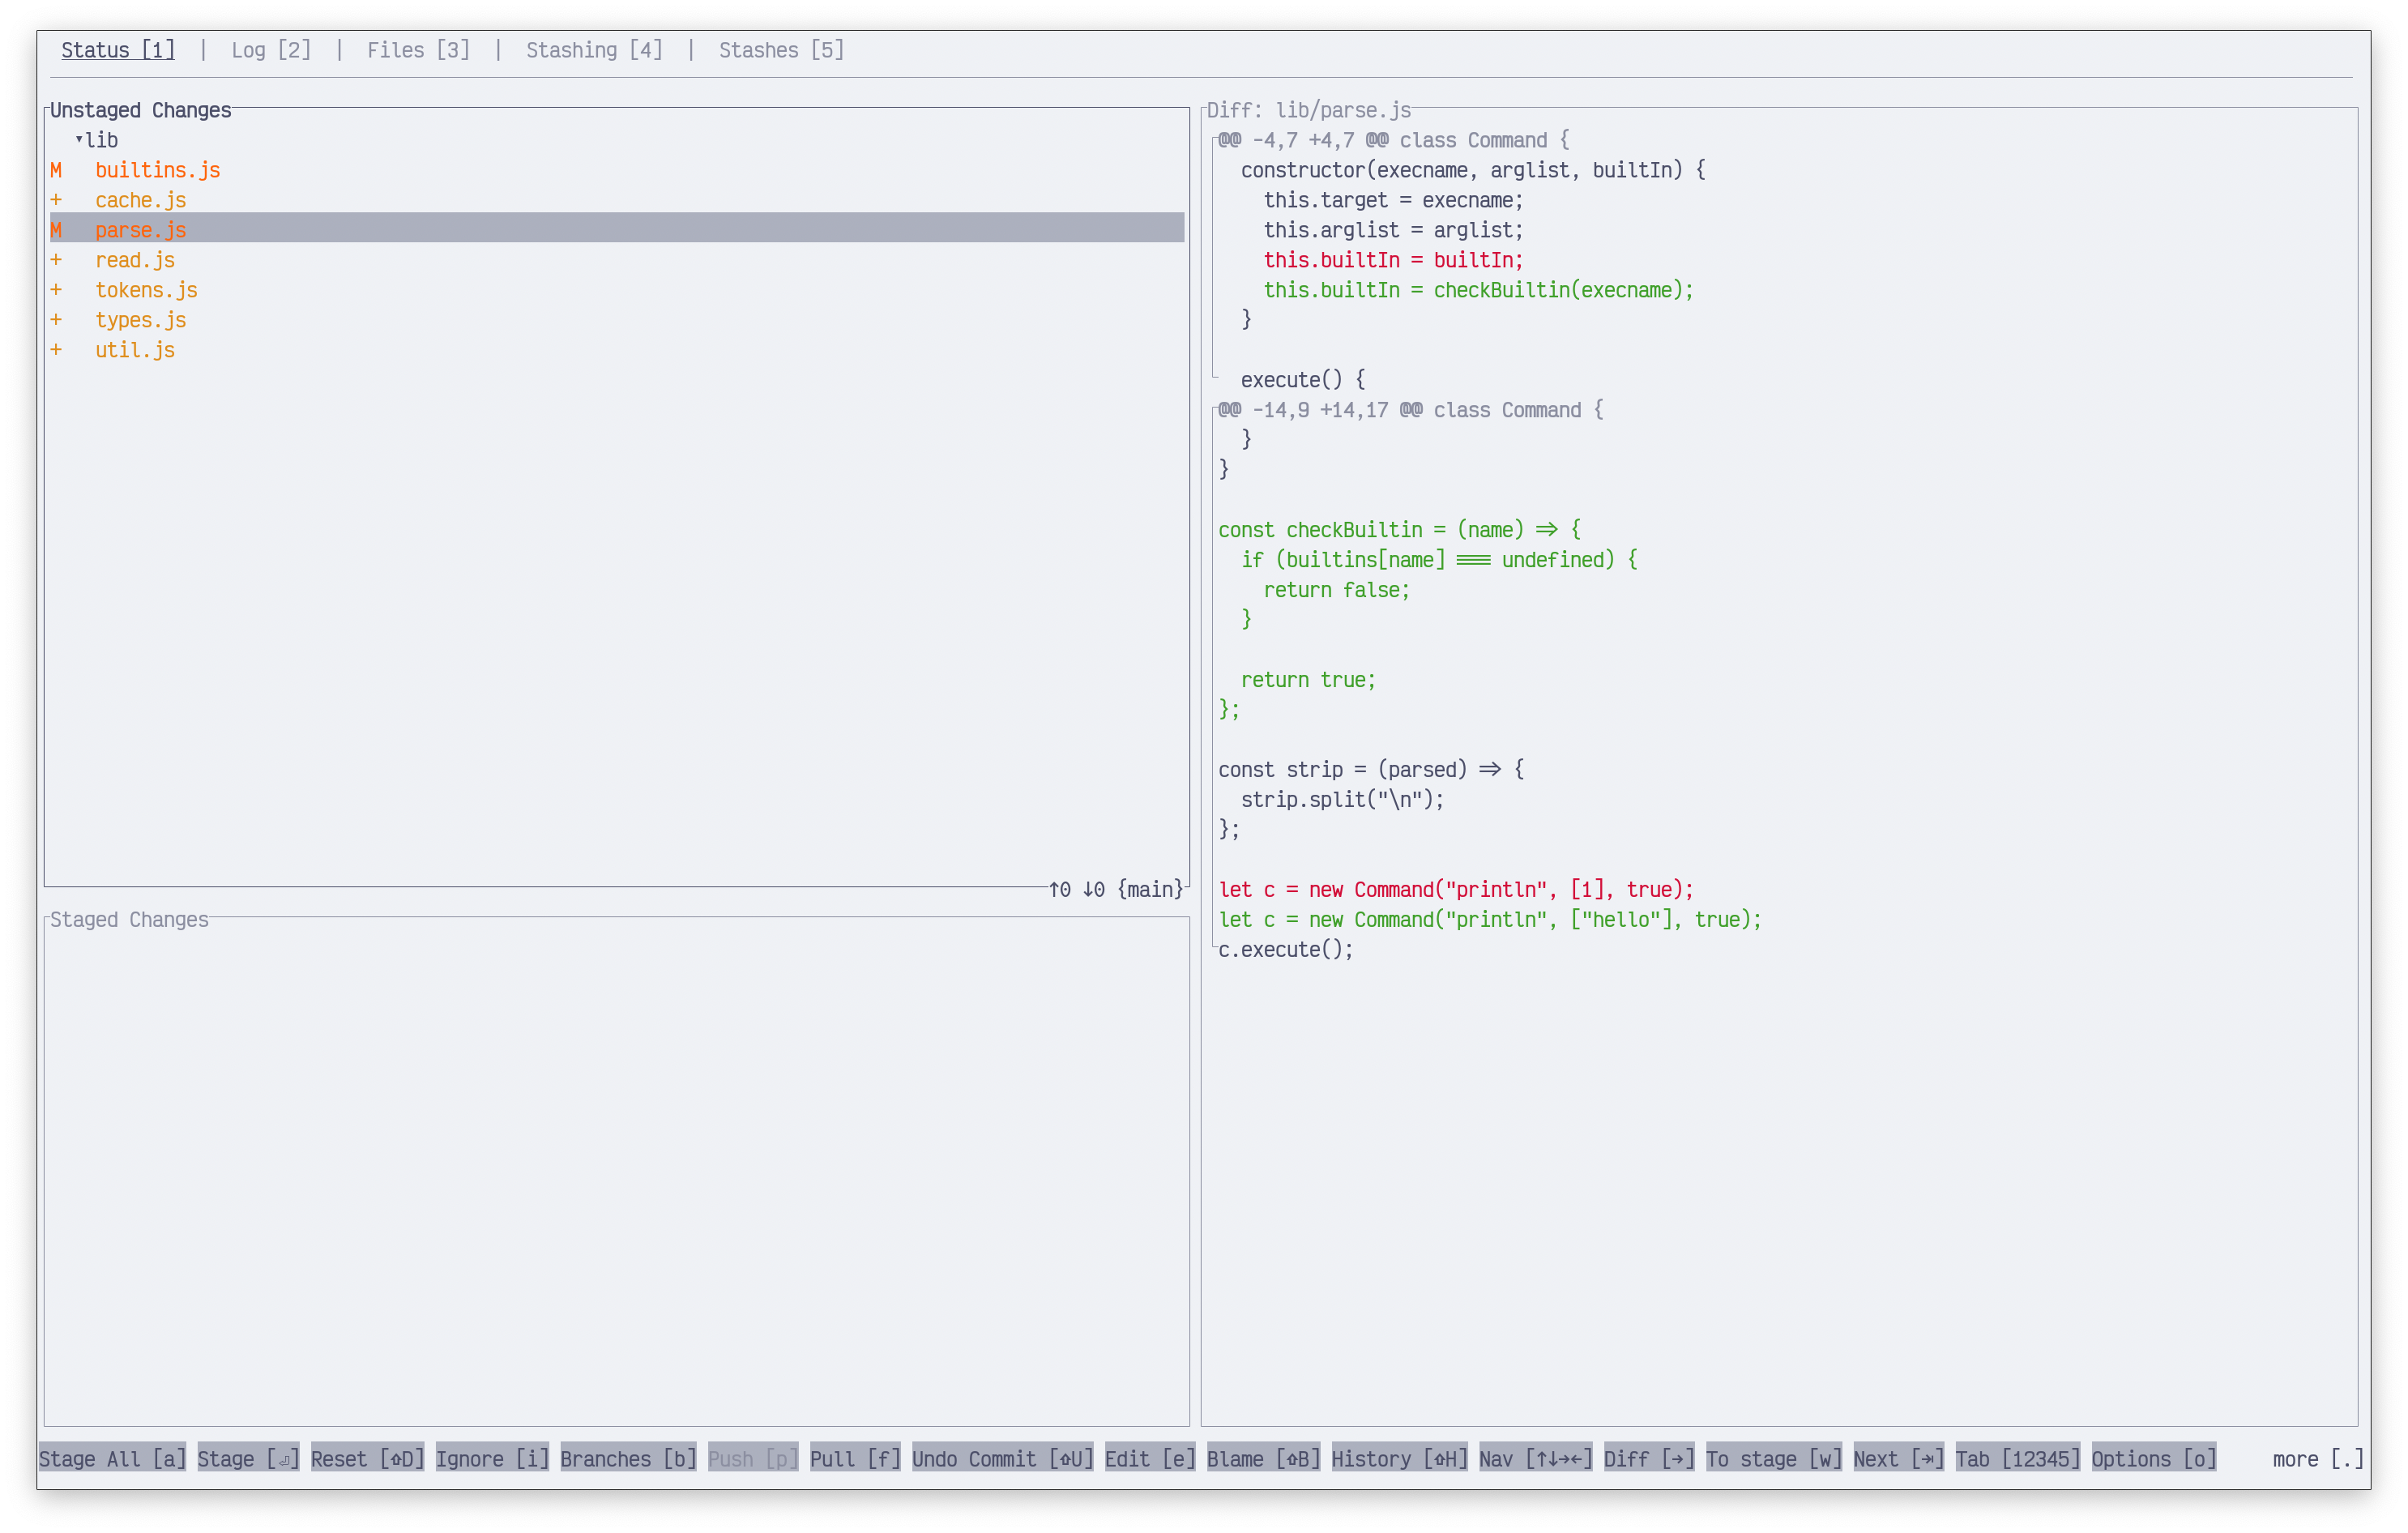The image size is (2408, 1533).
Task: Go to the Stashes tab
Action: click(x=781, y=50)
